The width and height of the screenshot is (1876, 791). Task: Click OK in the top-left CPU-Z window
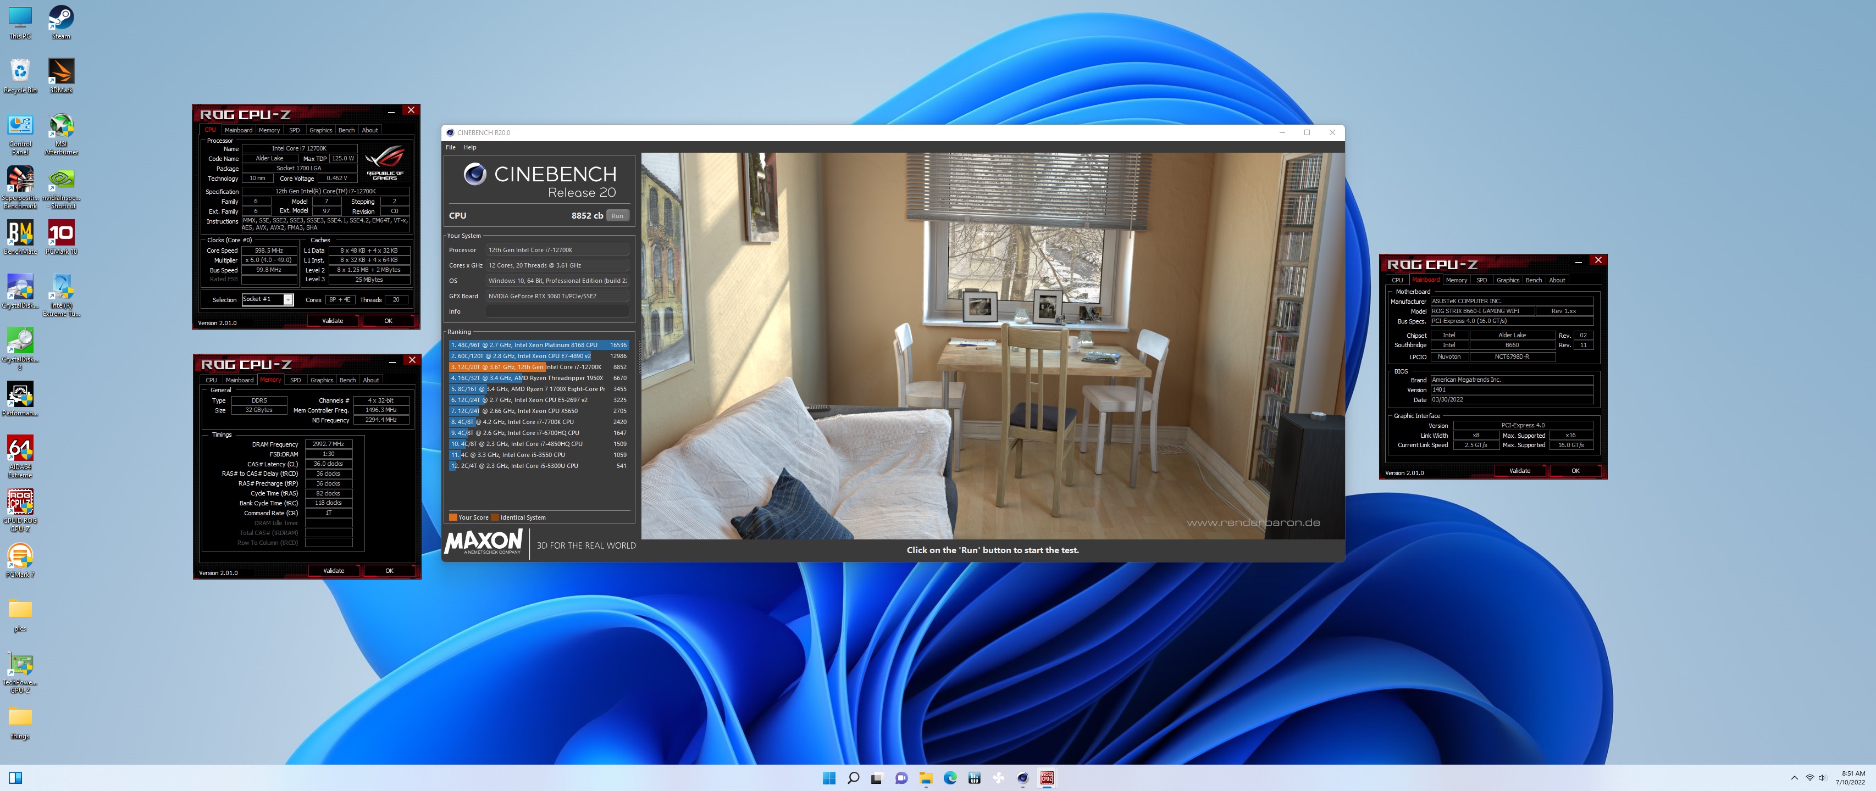(388, 321)
